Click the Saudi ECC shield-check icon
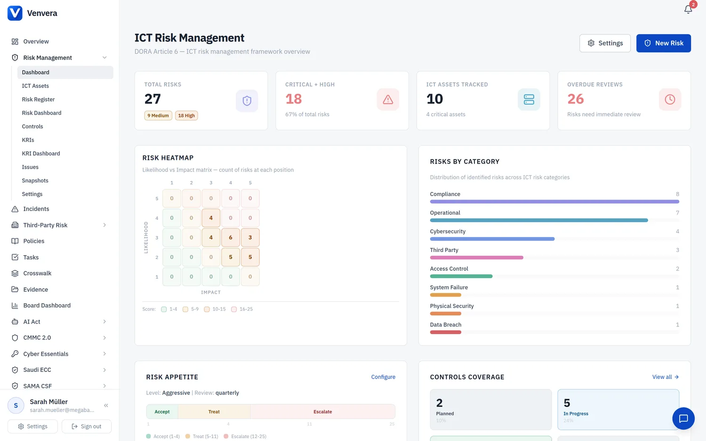The width and height of the screenshot is (706, 441). [x=15, y=370]
